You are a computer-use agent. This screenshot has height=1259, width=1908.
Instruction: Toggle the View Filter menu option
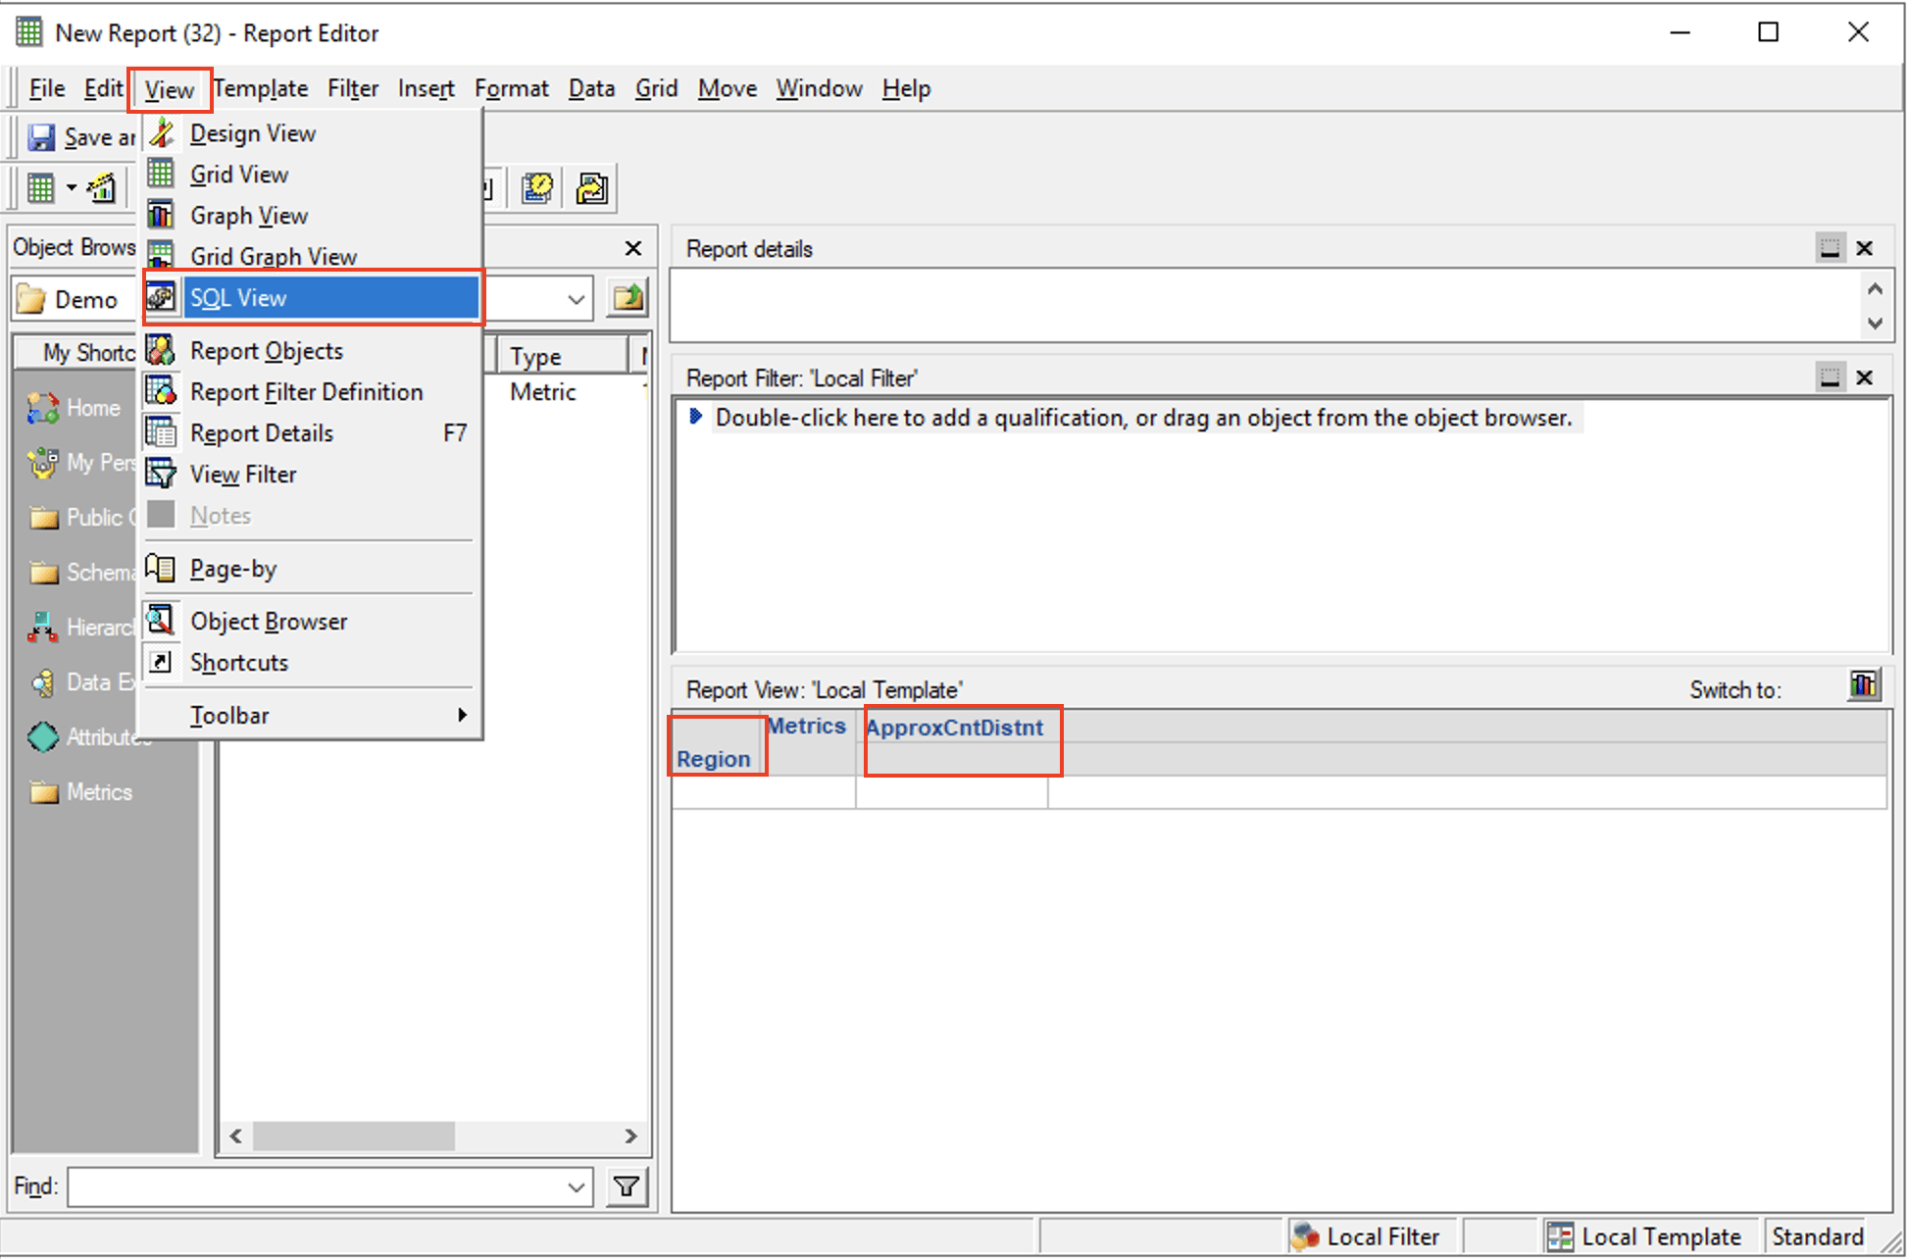tap(243, 475)
